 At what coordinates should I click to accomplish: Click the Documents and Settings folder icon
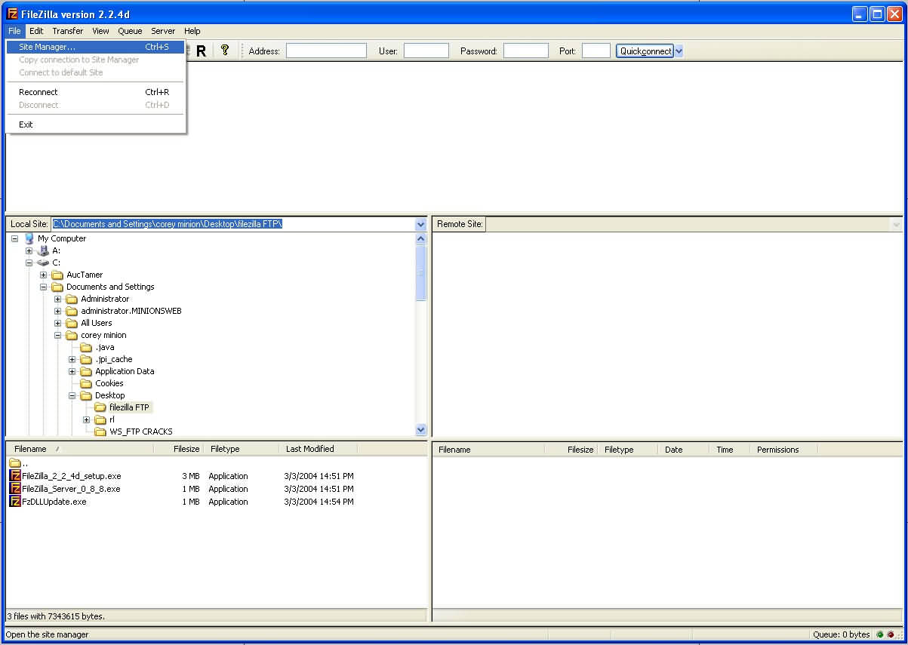[x=57, y=287]
